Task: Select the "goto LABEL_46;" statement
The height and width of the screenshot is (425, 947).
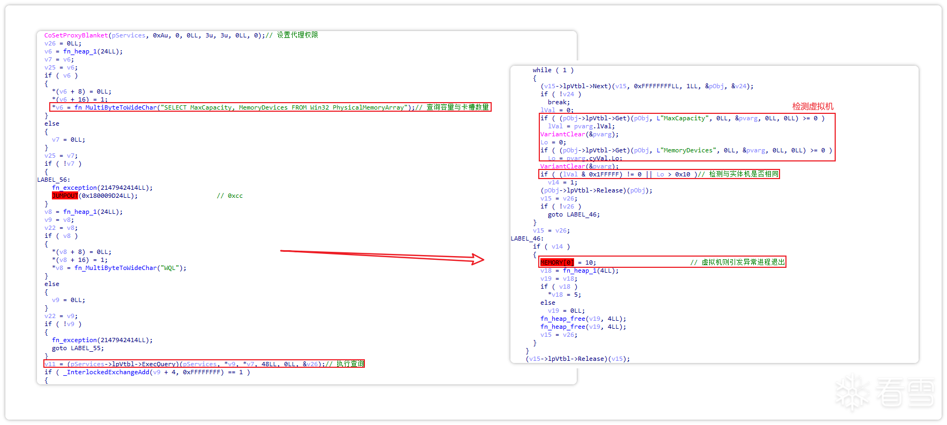Action: coord(574,214)
